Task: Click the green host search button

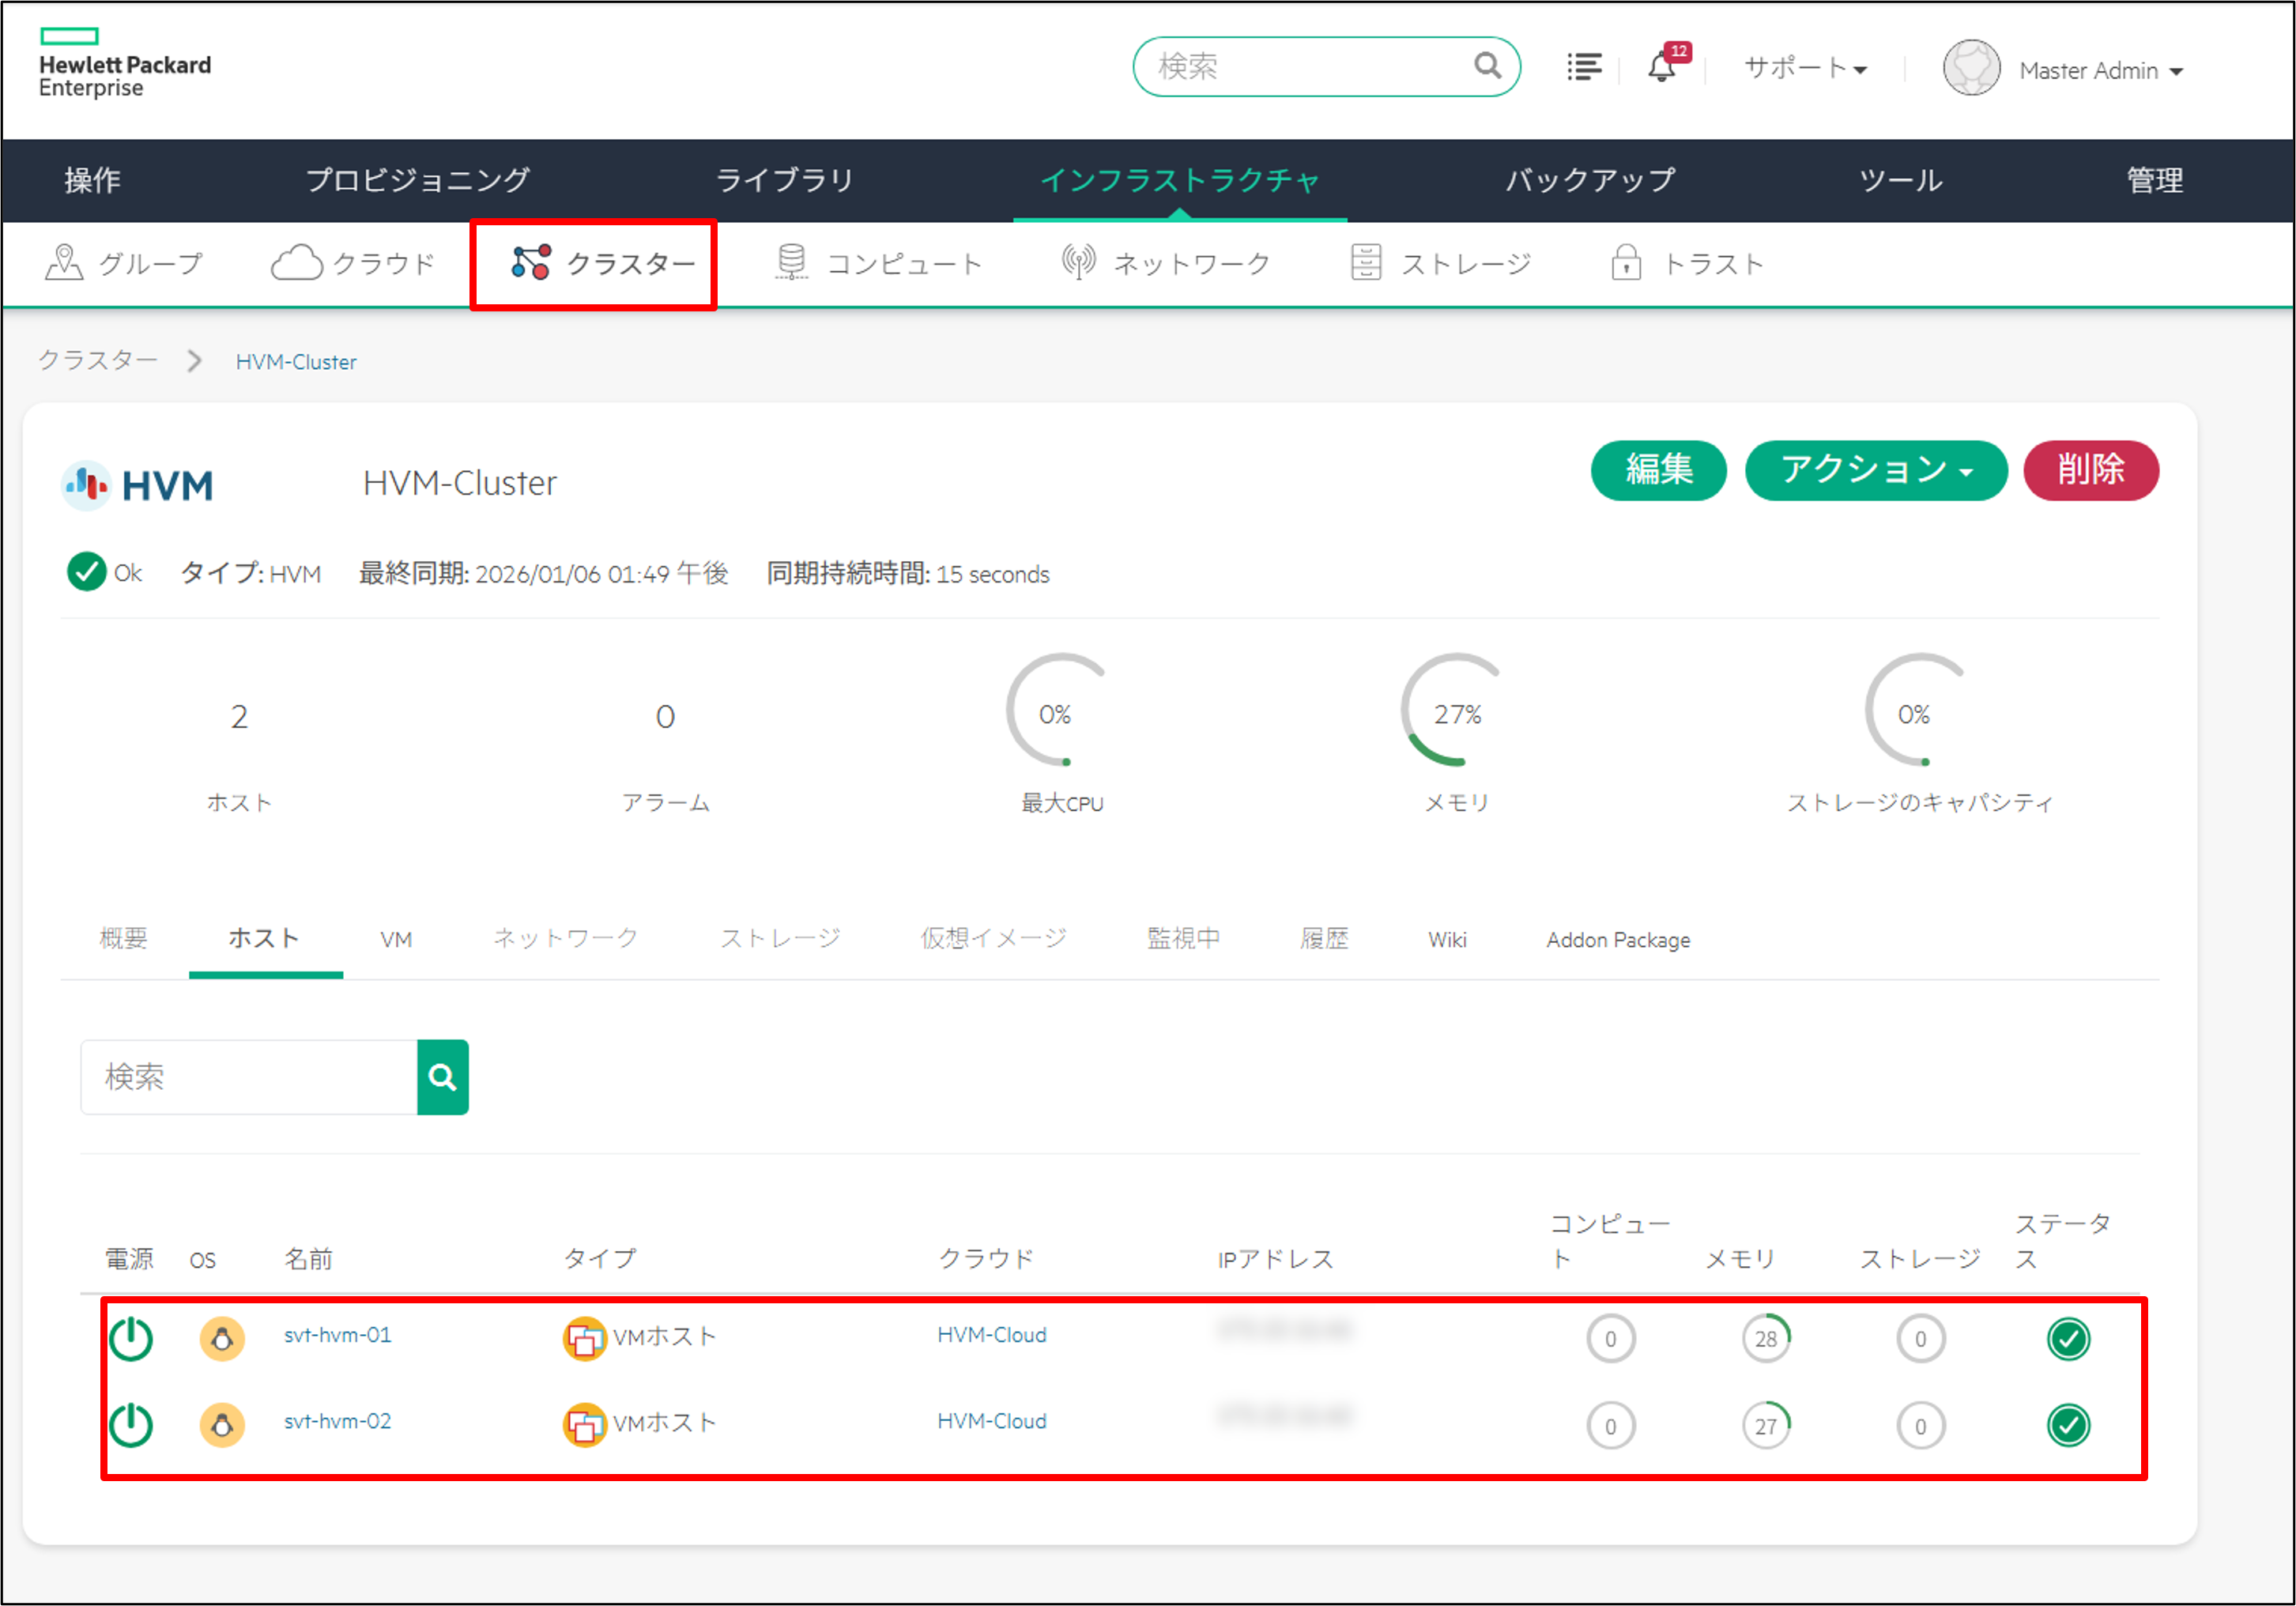Action: point(442,1077)
